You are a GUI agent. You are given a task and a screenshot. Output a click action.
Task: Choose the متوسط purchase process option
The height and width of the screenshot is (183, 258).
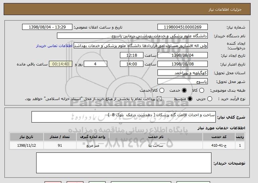coord(190,99)
